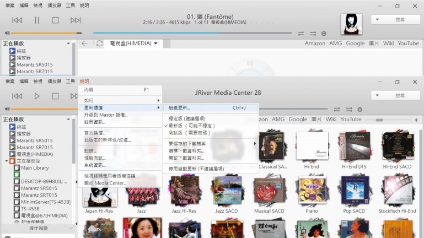Viewport: 424px width, 238px height.
Task: Select 內容 menu entry
Action: click(x=120, y=90)
